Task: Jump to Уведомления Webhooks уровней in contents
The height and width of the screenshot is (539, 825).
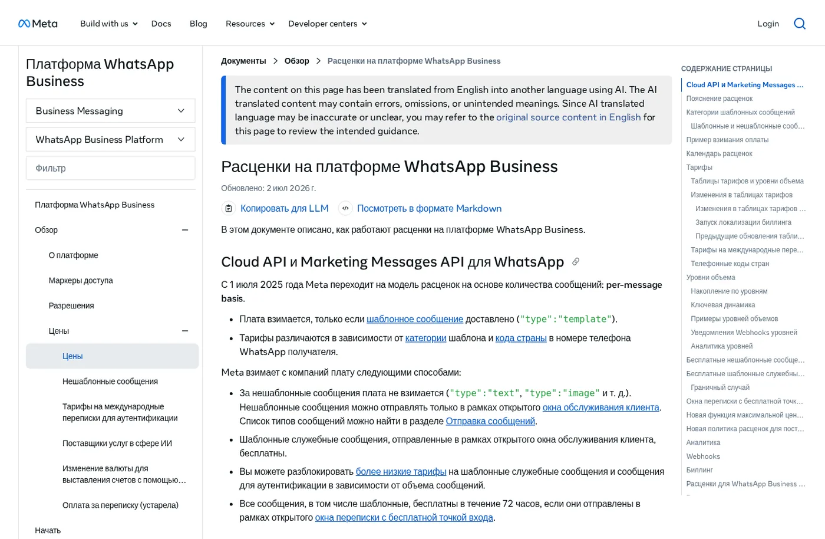Action: click(x=744, y=333)
